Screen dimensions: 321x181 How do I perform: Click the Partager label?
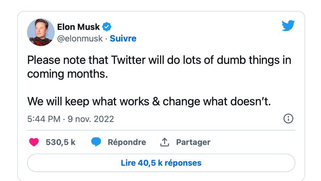click(x=193, y=142)
